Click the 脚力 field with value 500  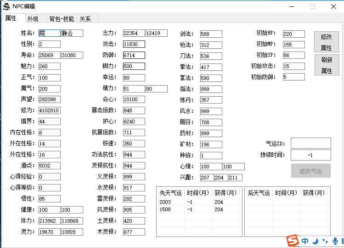tap(134, 66)
